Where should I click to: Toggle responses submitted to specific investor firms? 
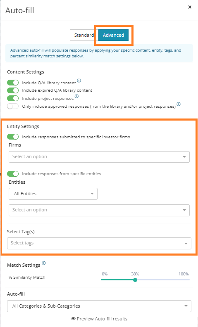click(13, 137)
